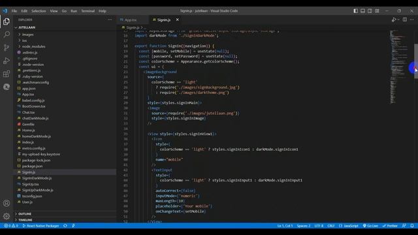Close the SignIn.js editor tab
Image resolution: width=418 pixels, height=235 pixels.
pyautogui.click(x=177, y=20)
